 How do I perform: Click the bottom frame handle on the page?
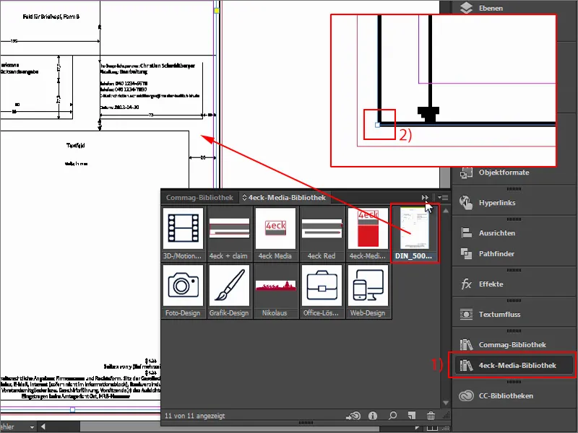(73, 409)
